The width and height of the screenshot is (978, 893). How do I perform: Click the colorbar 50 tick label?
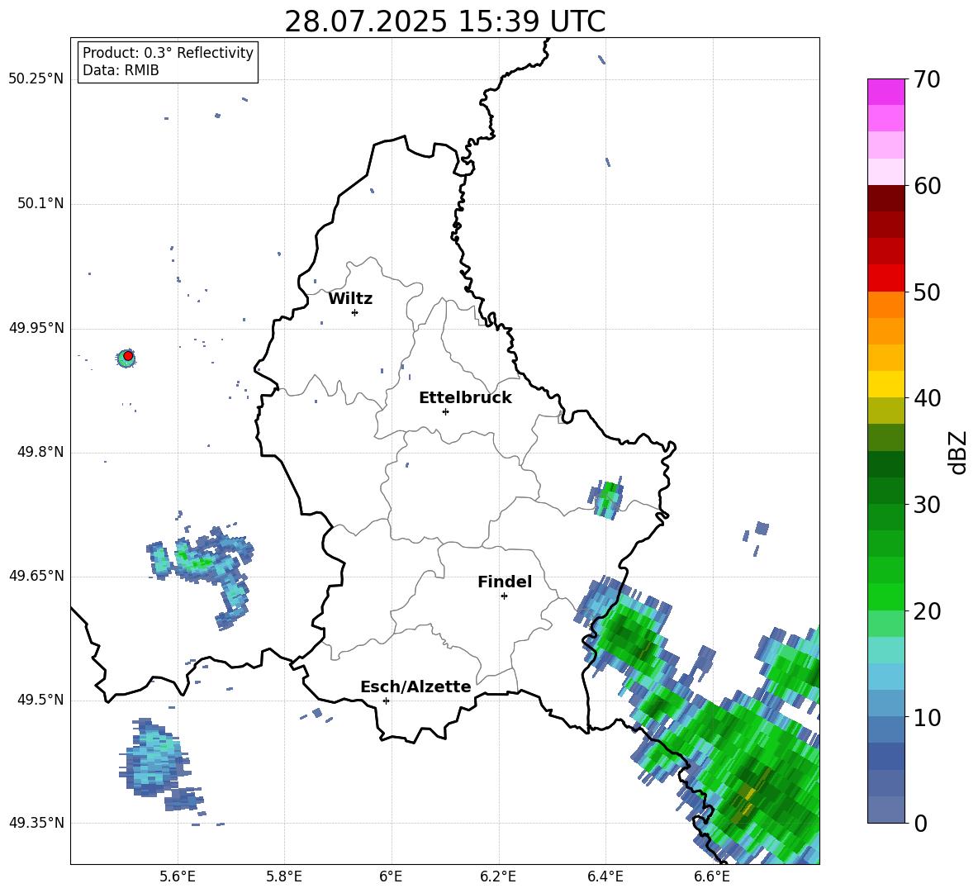coord(927,292)
